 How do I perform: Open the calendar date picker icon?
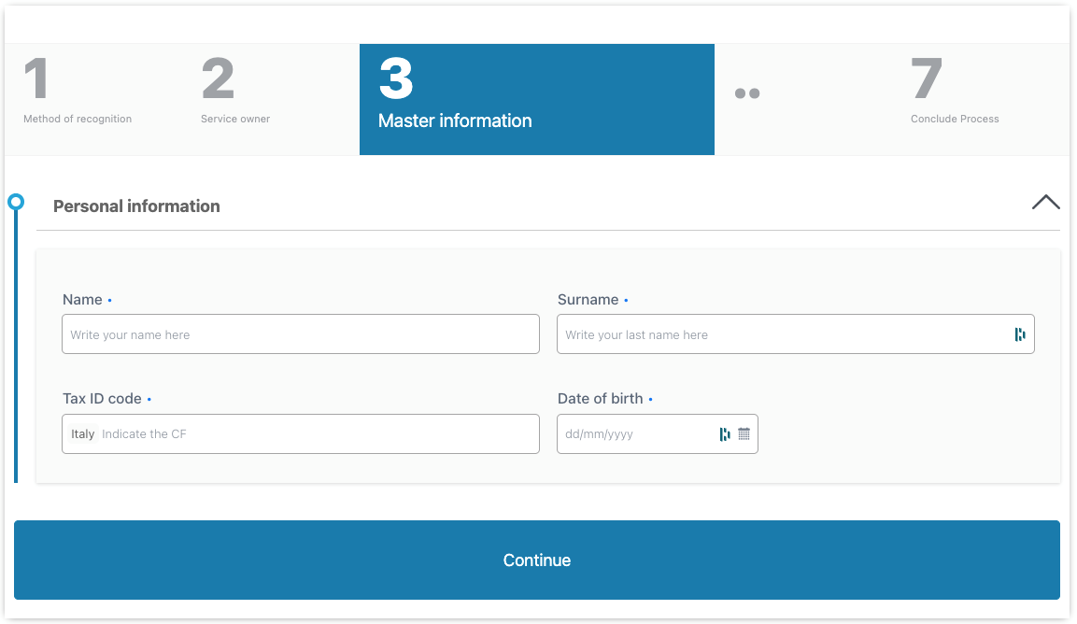744,433
